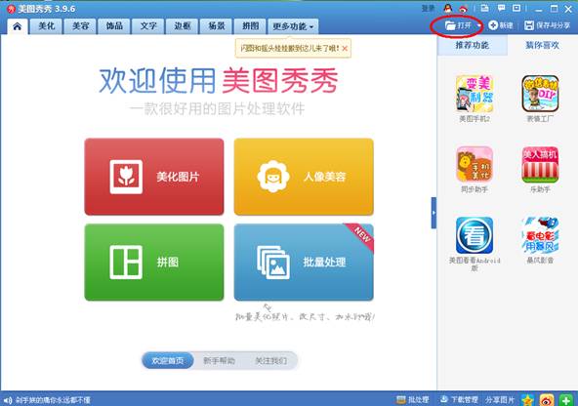Expand the 更多功能 dropdown menu
The width and height of the screenshot is (578, 406).
[x=293, y=26]
